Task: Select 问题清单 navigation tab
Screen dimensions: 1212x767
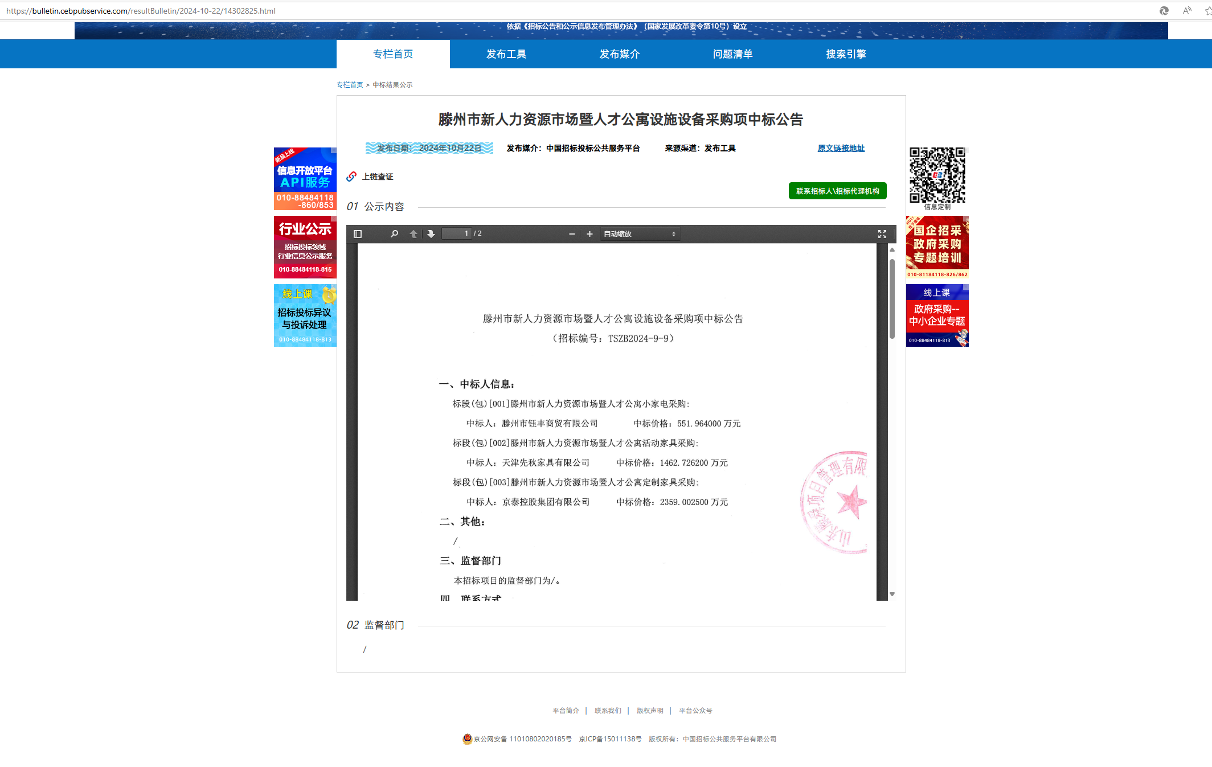Action: coord(732,54)
